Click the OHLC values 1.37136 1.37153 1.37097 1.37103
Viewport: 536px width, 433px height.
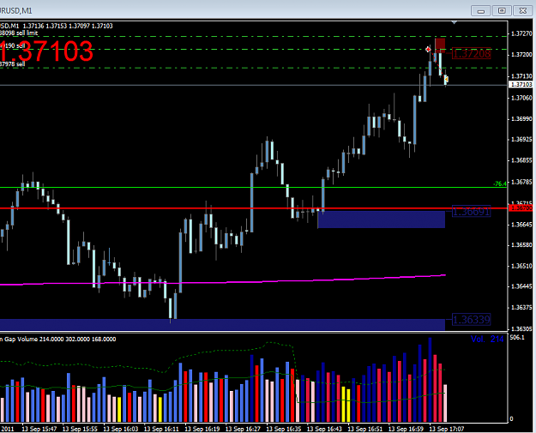tap(68, 26)
